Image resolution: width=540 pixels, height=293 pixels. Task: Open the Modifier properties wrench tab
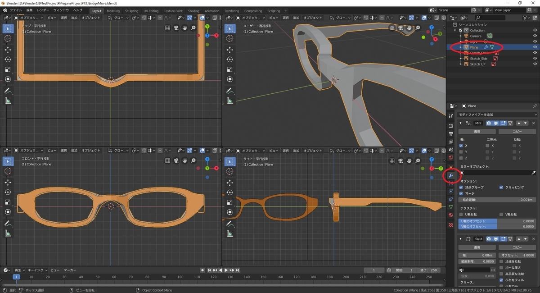(x=450, y=175)
